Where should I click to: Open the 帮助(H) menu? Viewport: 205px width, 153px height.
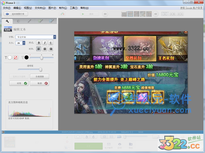point(85,8)
